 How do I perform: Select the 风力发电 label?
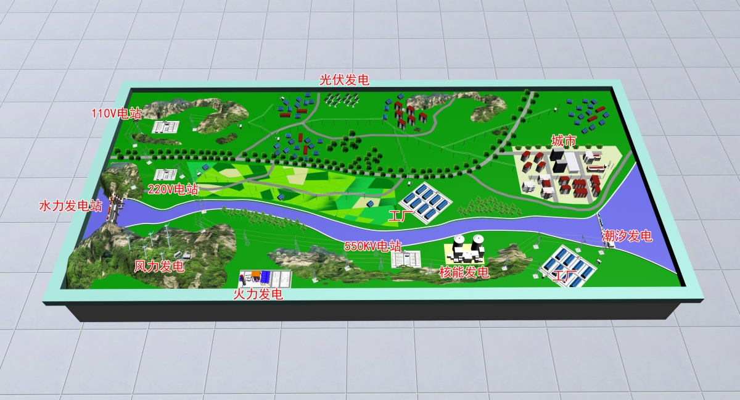pyautogui.click(x=159, y=267)
